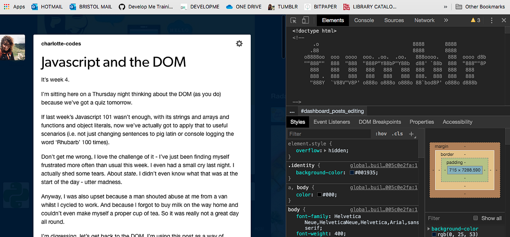Image resolution: width=510 pixels, height=237 pixels.
Task: Switch to the Elements tab
Action: 333,20
